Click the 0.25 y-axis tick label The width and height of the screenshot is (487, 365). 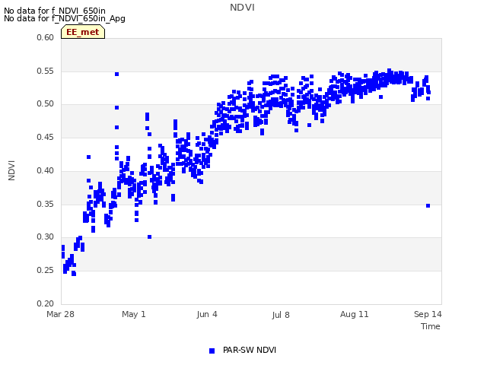[x=46, y=271]
